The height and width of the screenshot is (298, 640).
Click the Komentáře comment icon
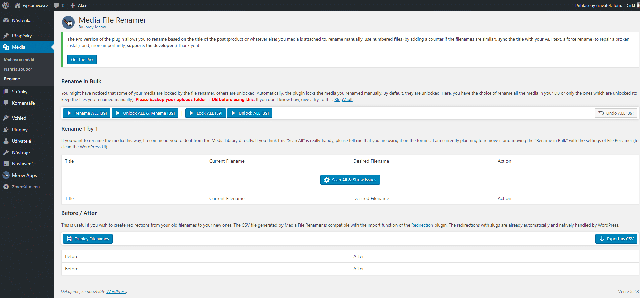coord(6,103)
